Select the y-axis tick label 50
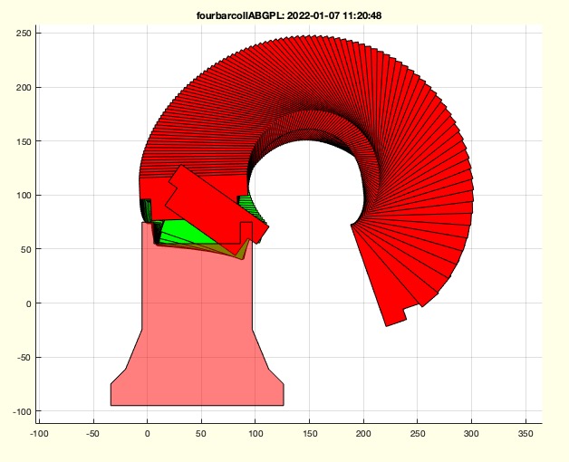 click(x=24, y=249)
